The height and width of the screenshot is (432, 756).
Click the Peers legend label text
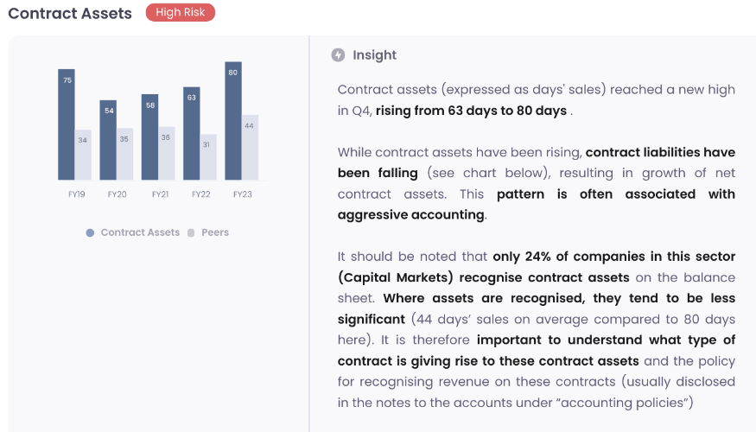[215, 232]
